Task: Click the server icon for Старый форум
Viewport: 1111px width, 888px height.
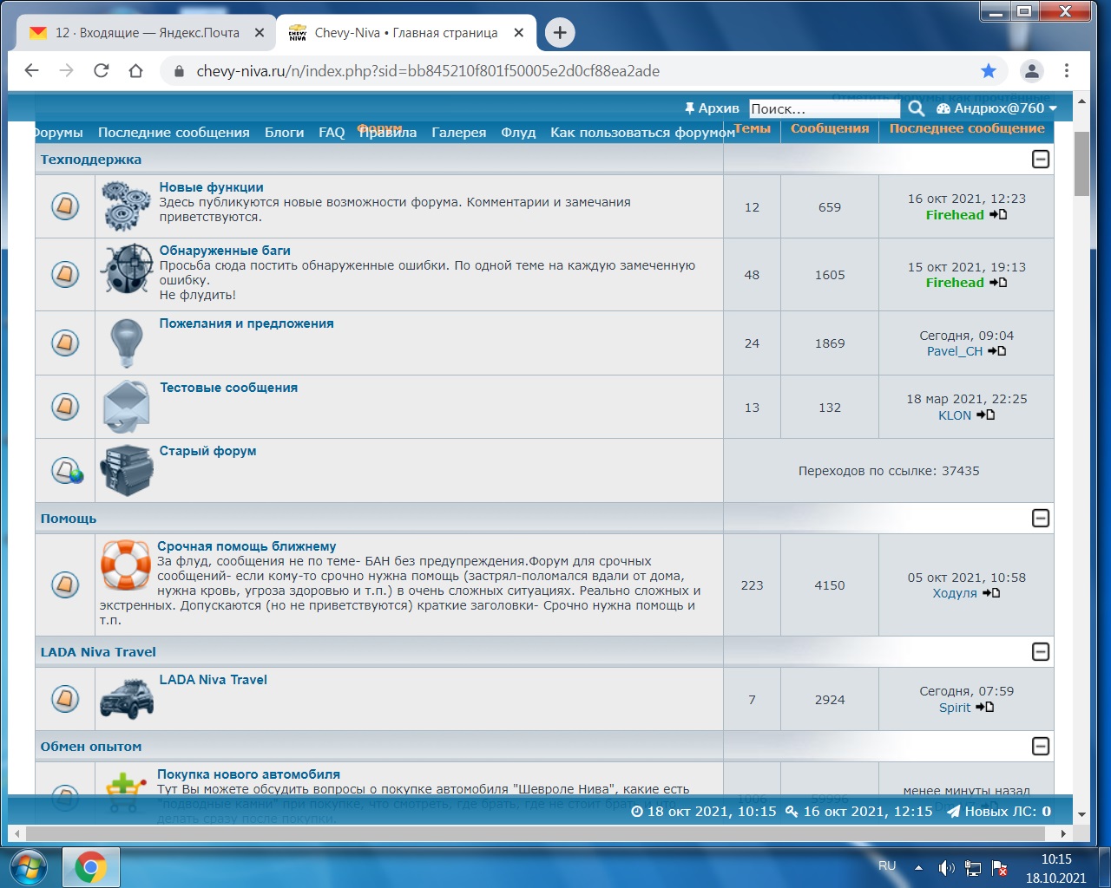Action: (x=127, y=470)
